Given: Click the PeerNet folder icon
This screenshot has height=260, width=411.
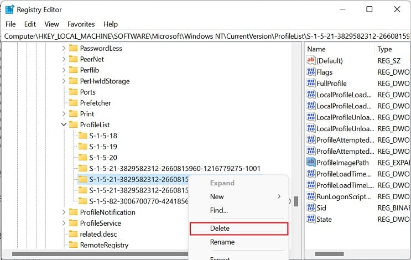Looking at the screenshot, I should [x=74, y=59].
